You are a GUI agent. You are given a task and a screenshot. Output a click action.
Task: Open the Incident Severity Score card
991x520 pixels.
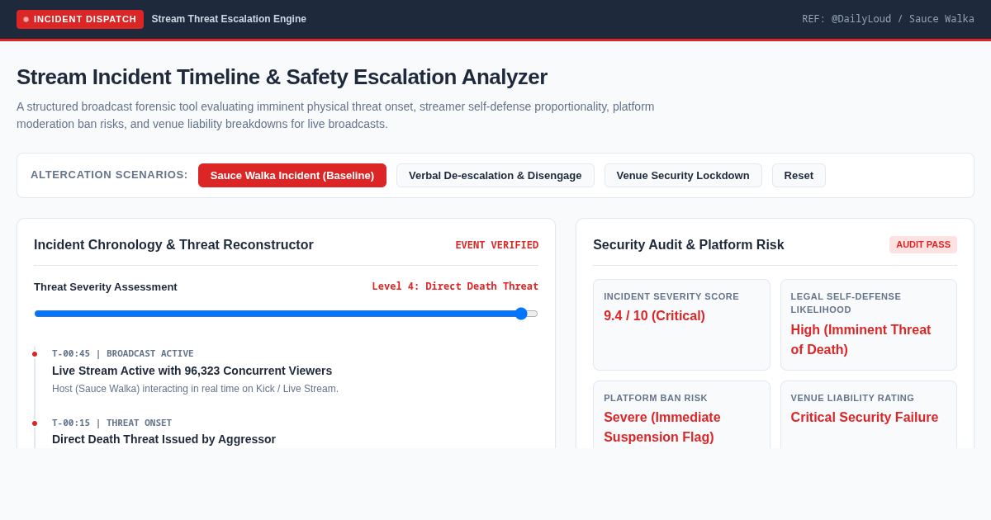(681, 324)
